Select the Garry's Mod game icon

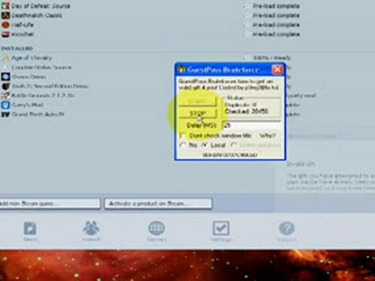pyautogui.click(x=5, y=105)
